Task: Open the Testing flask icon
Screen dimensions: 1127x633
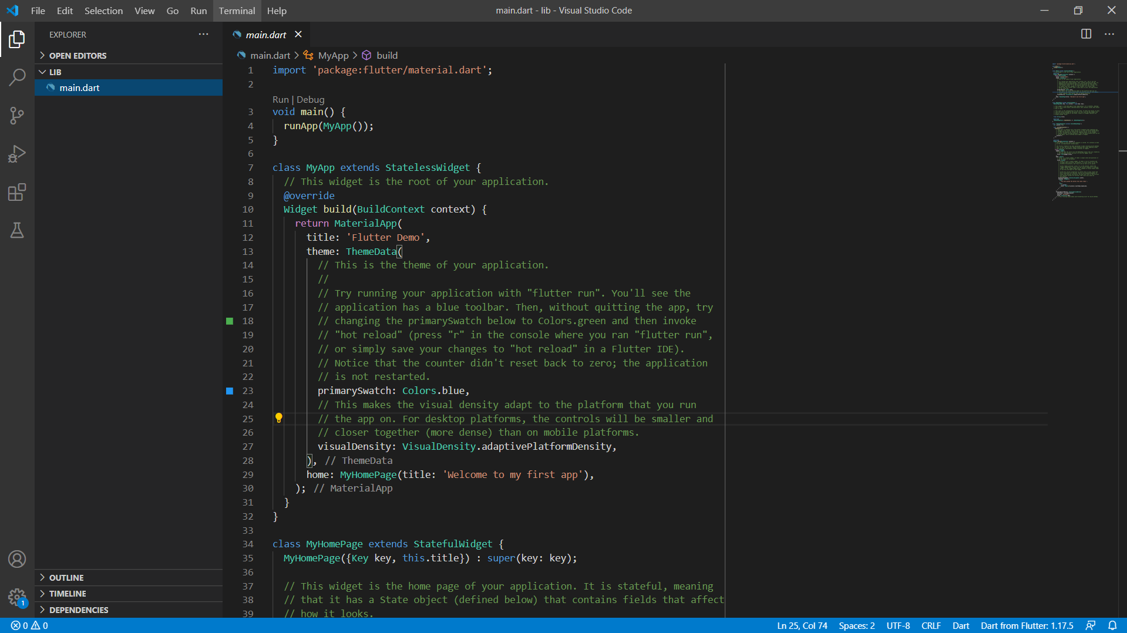Action: coord(17,230)
